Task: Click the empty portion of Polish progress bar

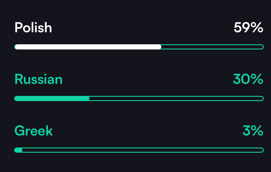Action: click(212, 47)
